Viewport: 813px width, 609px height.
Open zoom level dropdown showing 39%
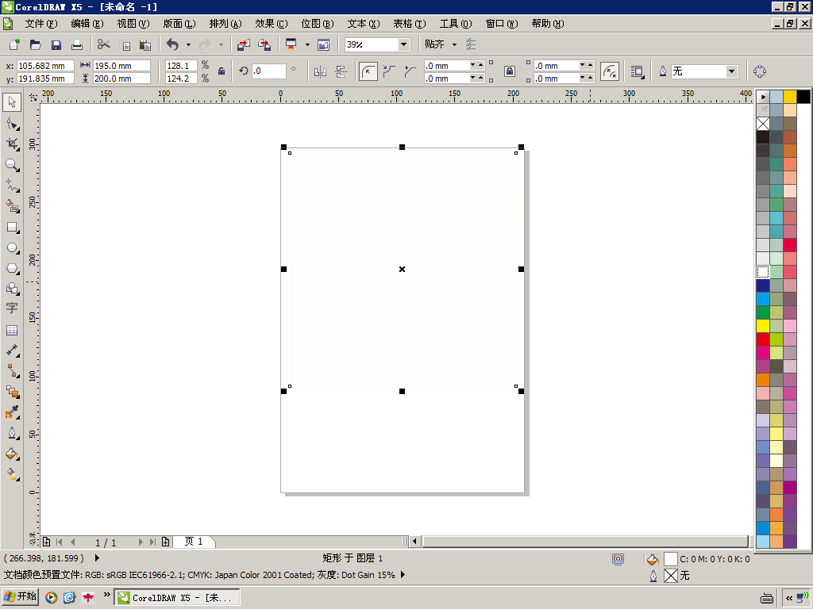403,44
